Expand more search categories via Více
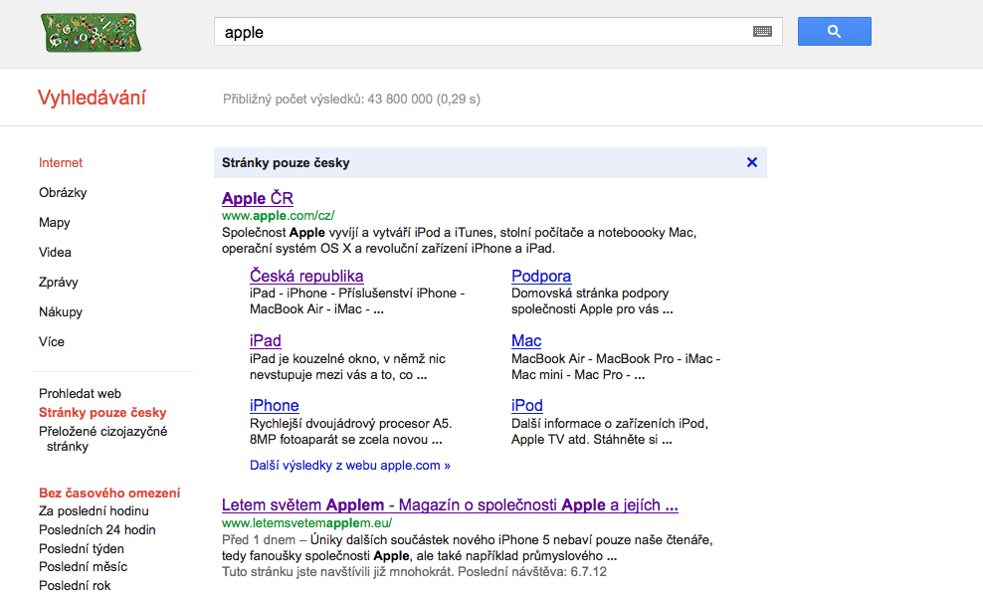The image size is (983, 596). pyautogui.click(x=50, y=341)
